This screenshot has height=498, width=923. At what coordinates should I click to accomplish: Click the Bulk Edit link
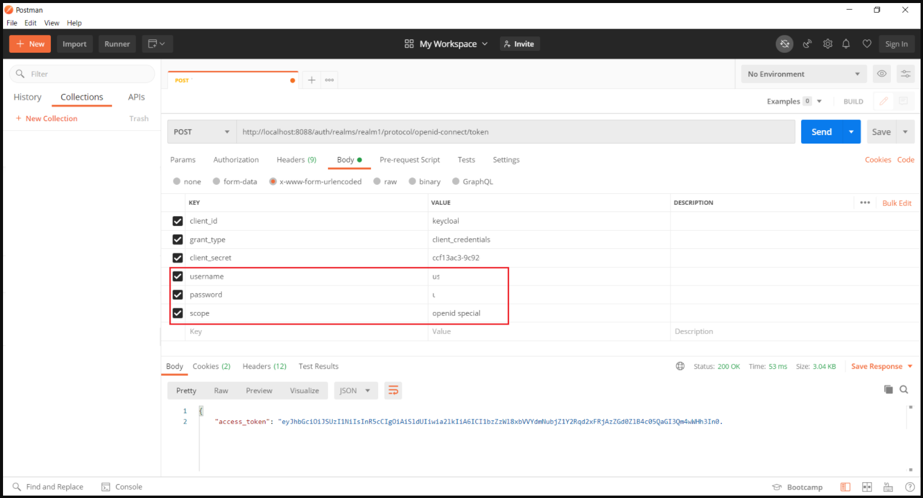pyautogui.click(x=897, y=203)
